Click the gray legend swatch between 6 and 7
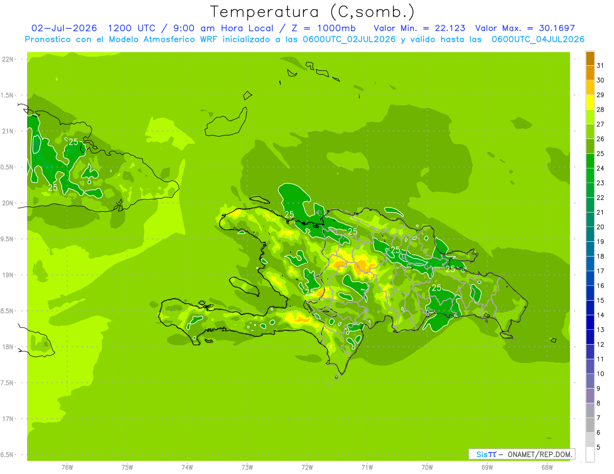The height and width of the screenshot is (474, 614). coord(590,425)
